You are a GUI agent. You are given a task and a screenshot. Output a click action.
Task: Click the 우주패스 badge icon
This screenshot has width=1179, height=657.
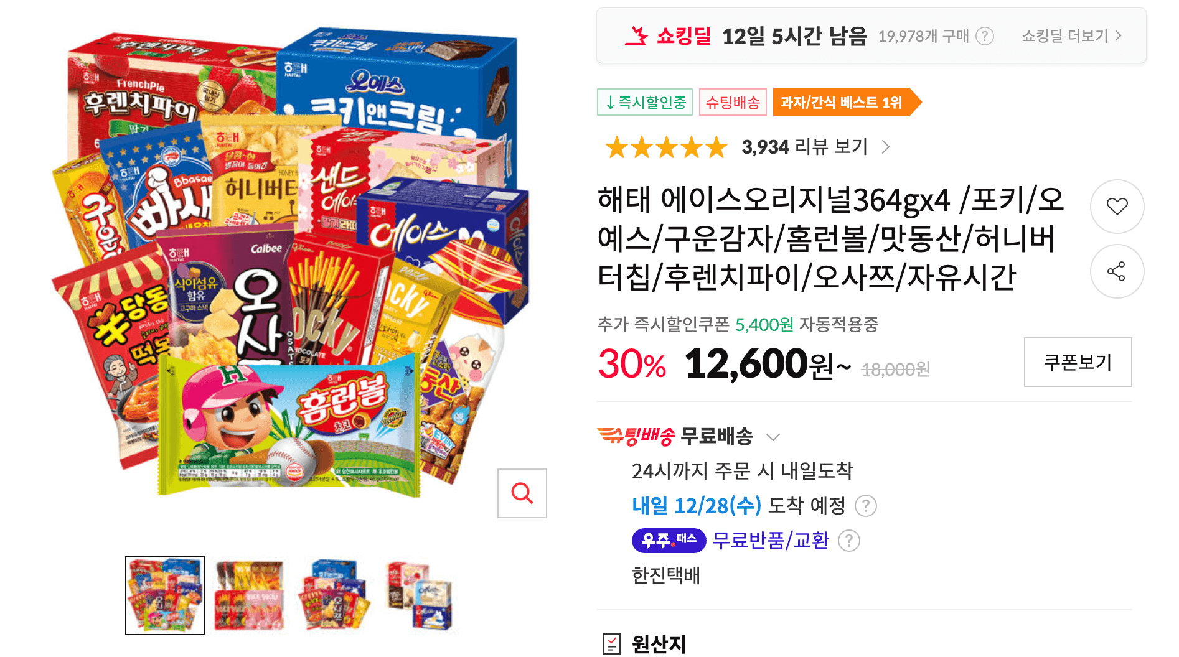point(669,540)
